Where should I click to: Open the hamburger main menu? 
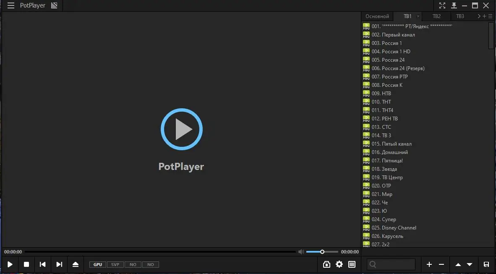pos(10,5)
